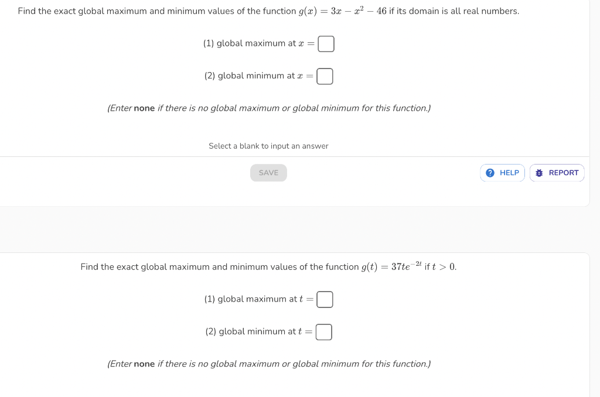Click the first answer box to enter x value
The image size is (600, 397).
[326, 43]
